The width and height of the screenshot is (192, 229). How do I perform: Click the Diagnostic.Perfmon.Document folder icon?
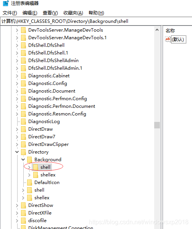23,106
